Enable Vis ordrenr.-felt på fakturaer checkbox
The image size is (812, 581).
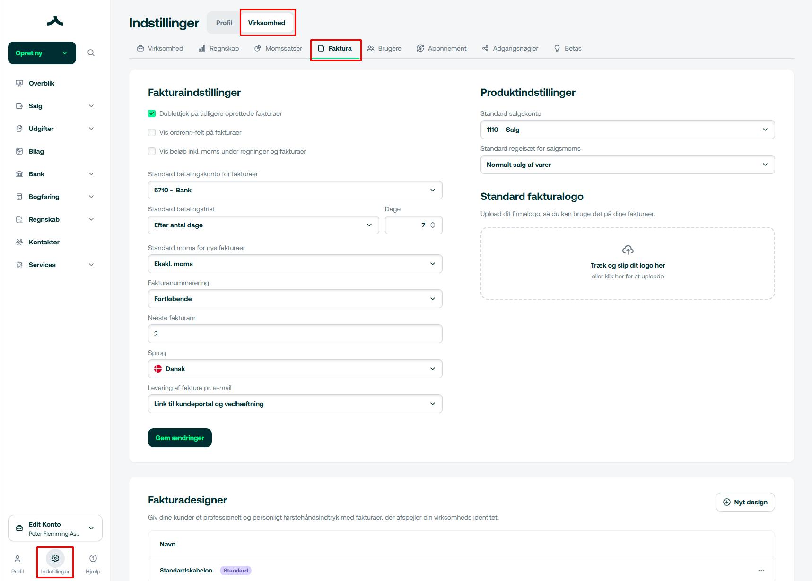152,132
